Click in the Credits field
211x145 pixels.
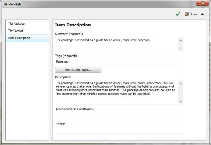tap(119, 130)
